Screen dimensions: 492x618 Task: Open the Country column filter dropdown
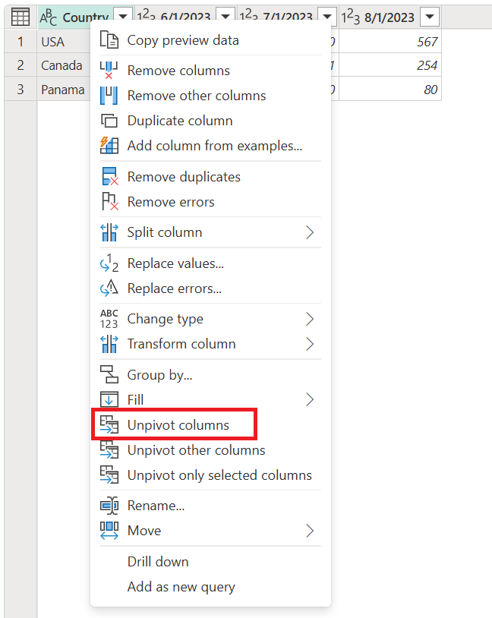121,17
